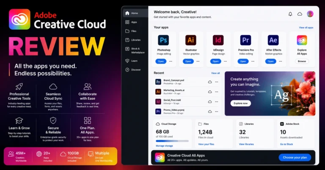Click the 1,248 files count
This screenshot has width=325, height=170.
pos(205,132)
